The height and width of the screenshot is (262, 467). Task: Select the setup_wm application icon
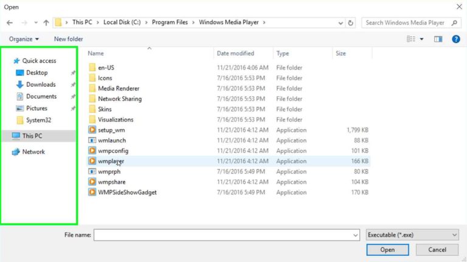pos(92,130)
